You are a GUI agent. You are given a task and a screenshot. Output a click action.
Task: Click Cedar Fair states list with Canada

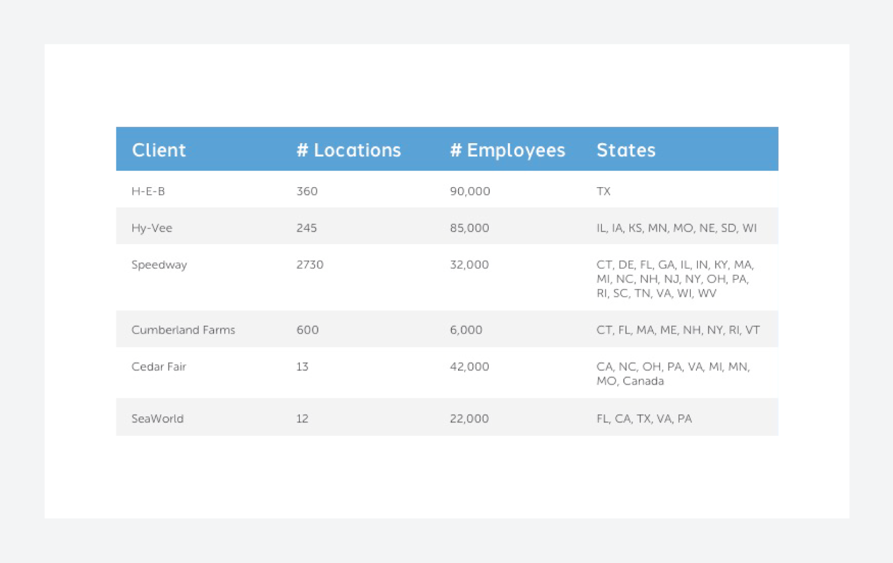click(x=673, y=374)
